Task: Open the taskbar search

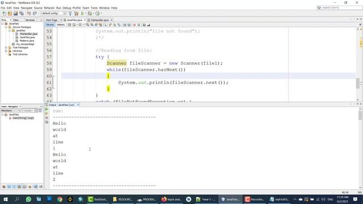Action: 17,199
